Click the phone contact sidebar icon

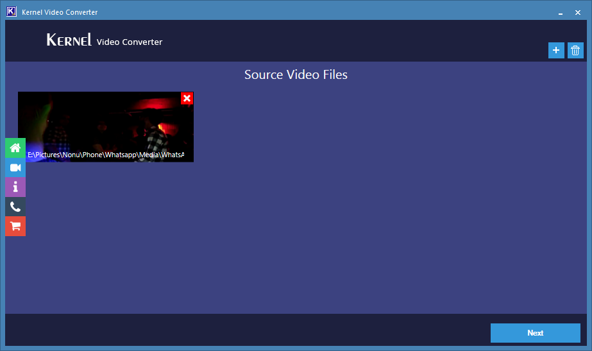click(15, 207)
